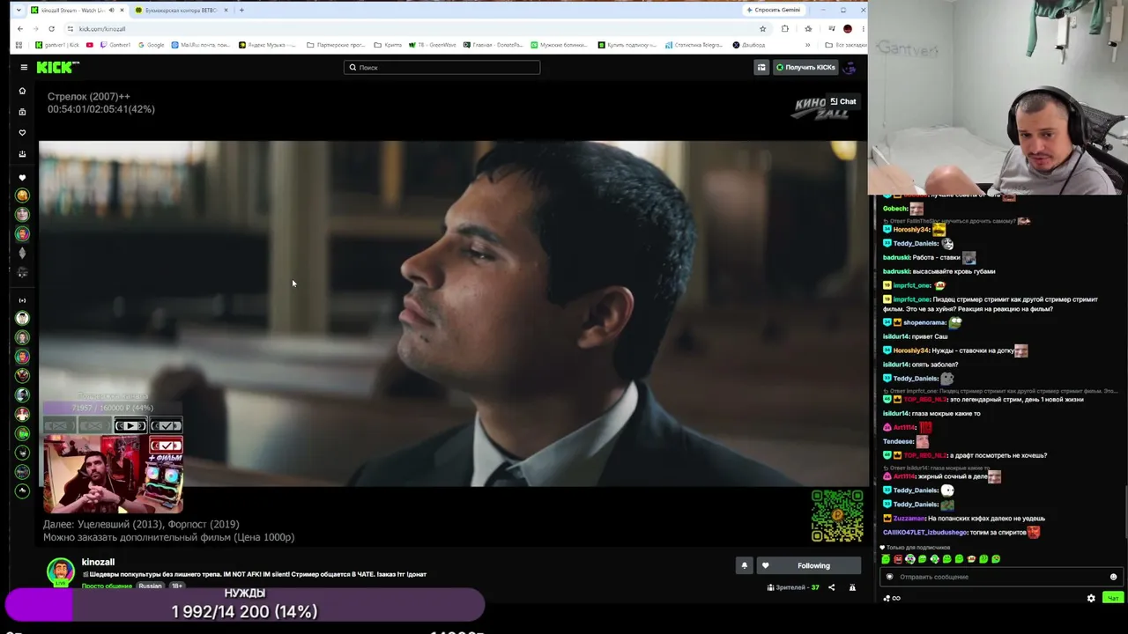The image size is (1128, 634).
Task: Bookmark this page with star icon
Action: pyautogui.click(x=762, y=29)
